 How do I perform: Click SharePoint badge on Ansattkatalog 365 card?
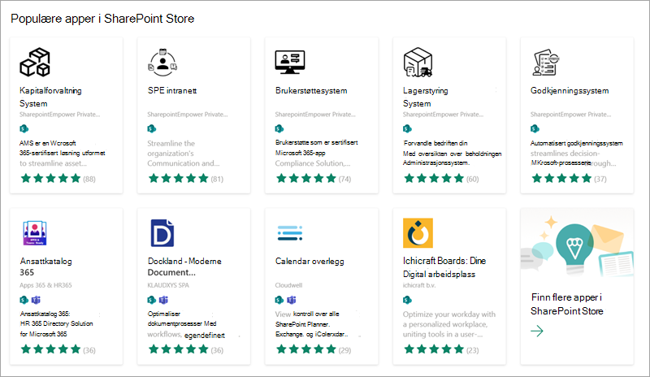24,300
